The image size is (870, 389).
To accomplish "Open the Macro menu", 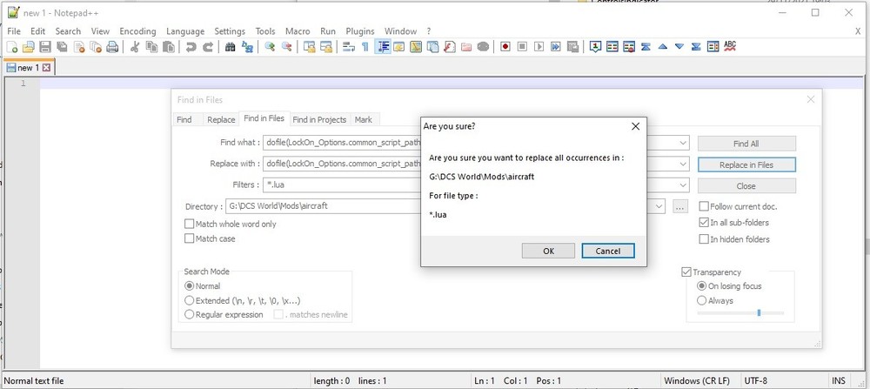I will [x=298, y=31].
